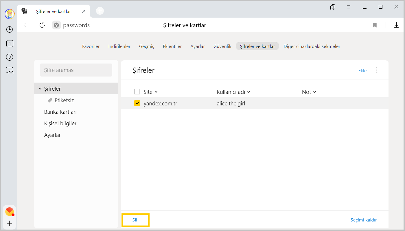Collapse the Şifreler tree section
Image resolution: width=405 pixels, height=231 pixels.
tap(40, 89)
